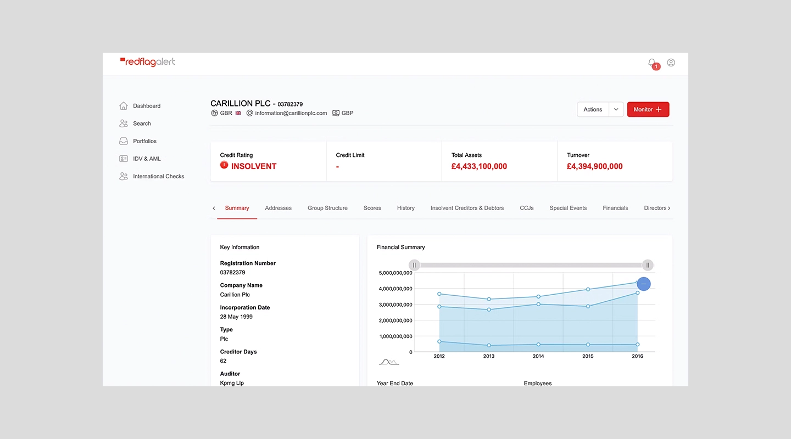This screenshot has height=439, width=791.
Task: Click the Actions button
Action: click(x=593, y=110)
